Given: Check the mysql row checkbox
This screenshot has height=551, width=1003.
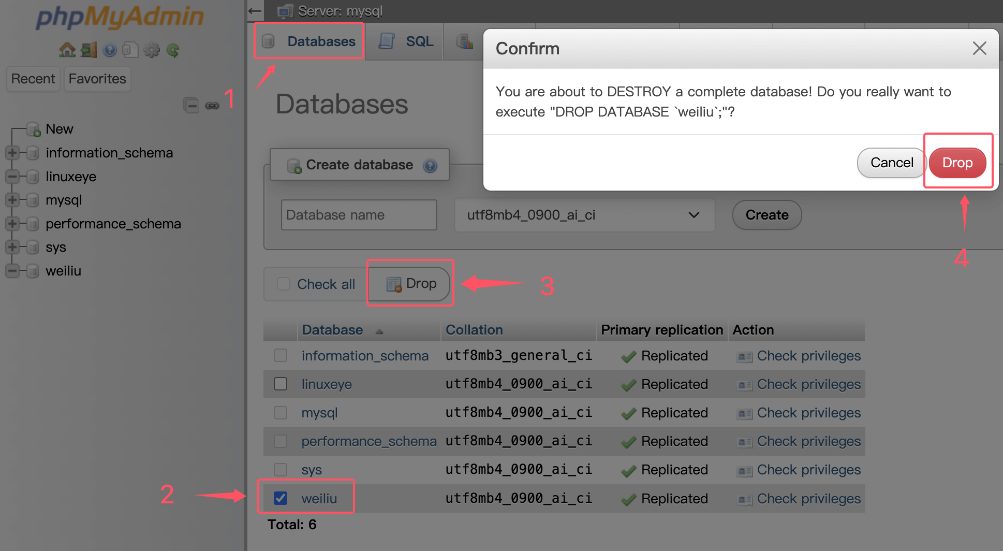Looking at the screenshot, I should point(281,412).
